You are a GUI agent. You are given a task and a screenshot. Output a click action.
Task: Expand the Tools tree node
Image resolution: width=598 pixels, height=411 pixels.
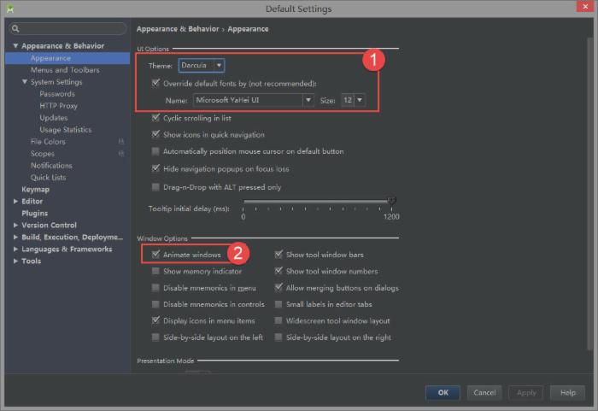click(15, 261)
